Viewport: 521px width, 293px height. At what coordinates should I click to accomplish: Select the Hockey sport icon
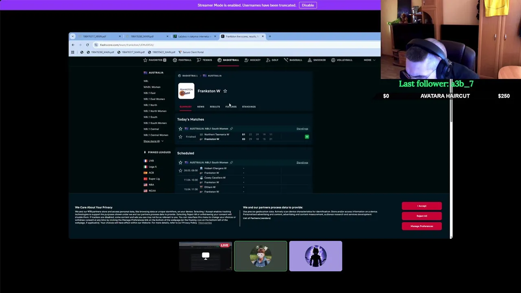point(246,60)
